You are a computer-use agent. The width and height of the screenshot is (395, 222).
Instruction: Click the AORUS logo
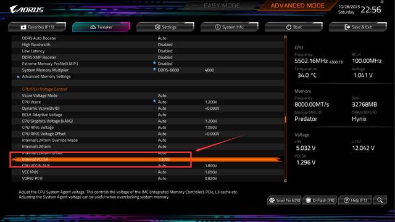[27, 10]
